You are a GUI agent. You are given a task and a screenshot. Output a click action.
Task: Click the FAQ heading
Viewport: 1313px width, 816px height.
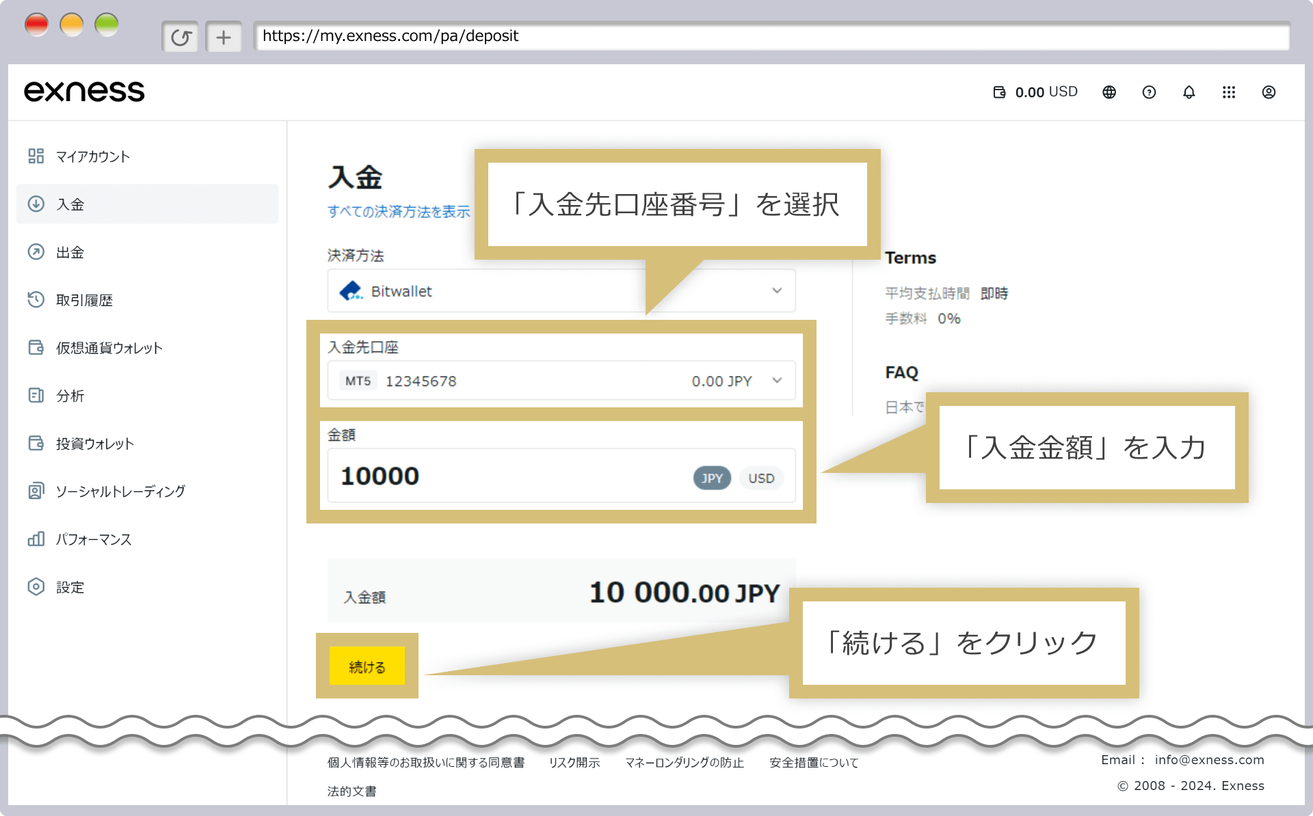coord(902,372)
